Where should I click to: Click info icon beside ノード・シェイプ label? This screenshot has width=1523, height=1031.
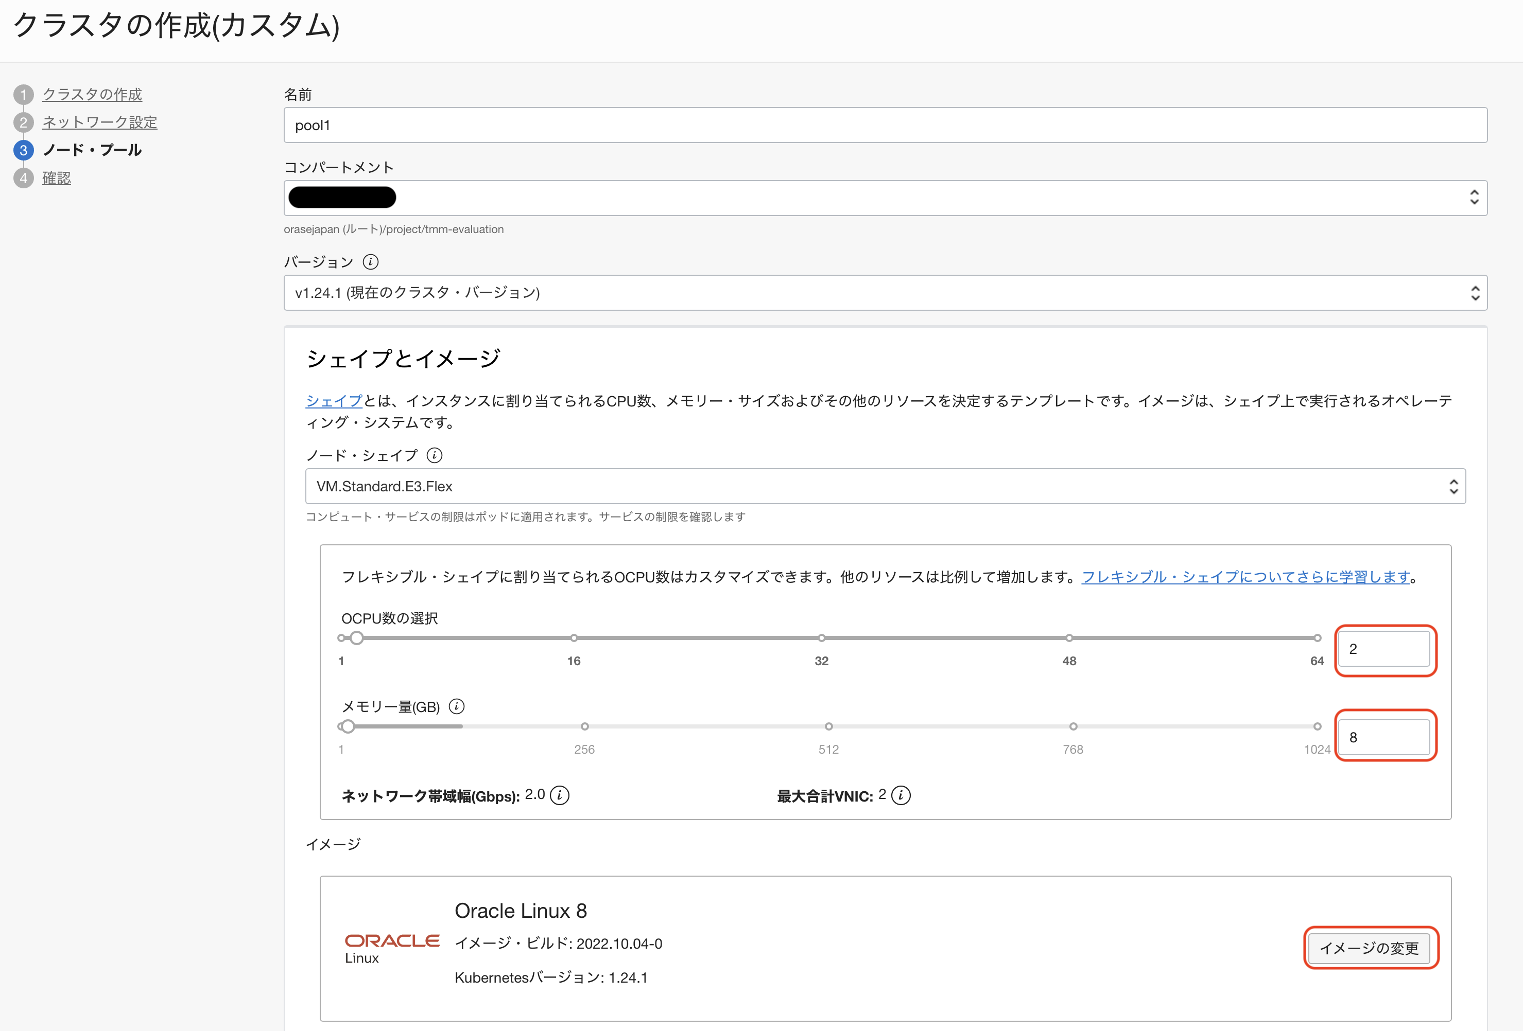point(434,455)
